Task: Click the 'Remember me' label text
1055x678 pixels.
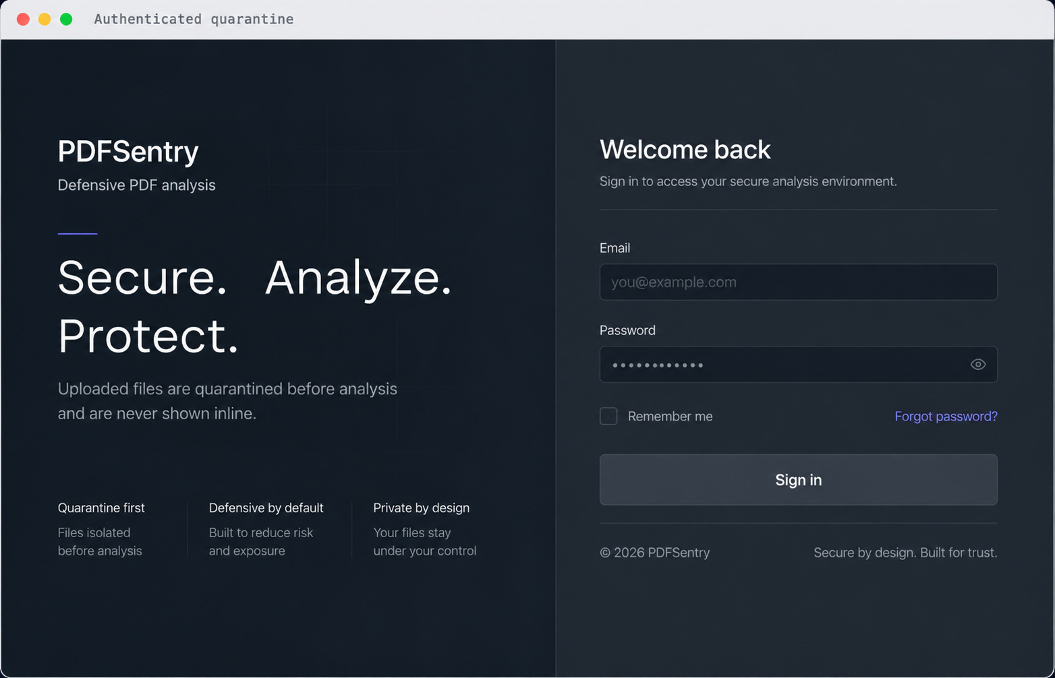Action: click(x=670, y=417)
